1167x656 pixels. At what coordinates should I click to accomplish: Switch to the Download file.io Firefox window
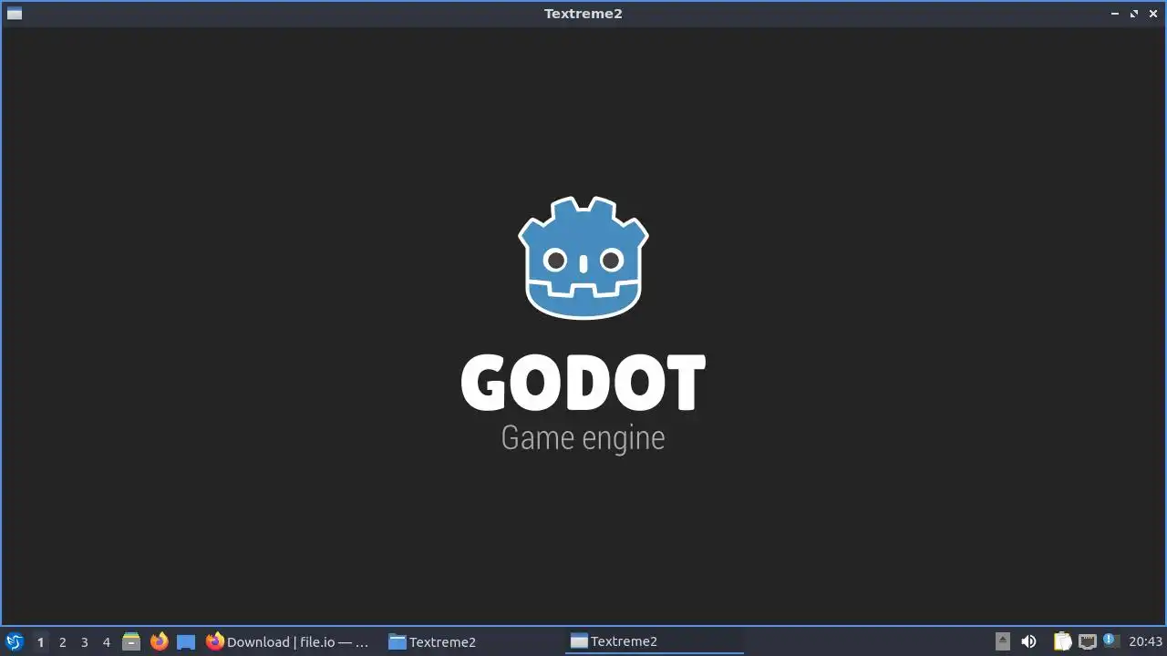[288, 641]
